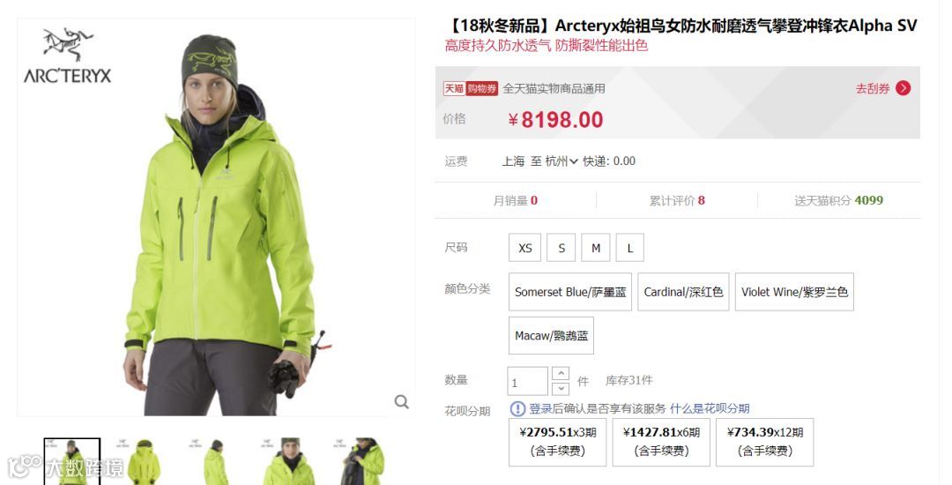
Task: Select size XS
Action: (x=525, y=248)
